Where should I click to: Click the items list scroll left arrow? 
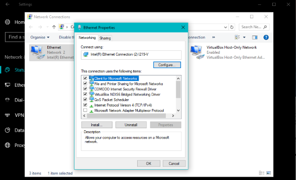84,116
